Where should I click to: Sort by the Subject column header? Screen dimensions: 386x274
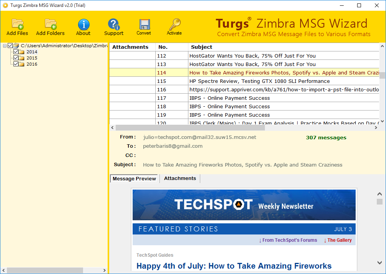(284, 47)
